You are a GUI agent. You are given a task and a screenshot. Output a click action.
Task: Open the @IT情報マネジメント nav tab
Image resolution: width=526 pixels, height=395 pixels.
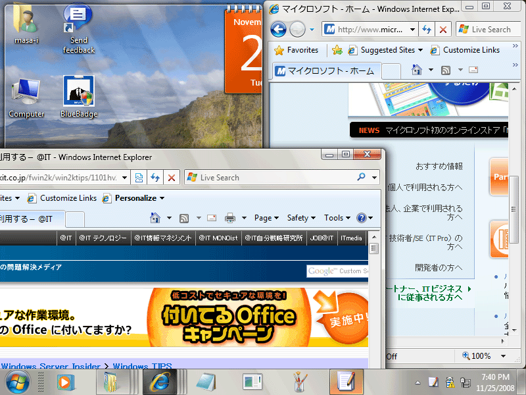click(163, 238)
